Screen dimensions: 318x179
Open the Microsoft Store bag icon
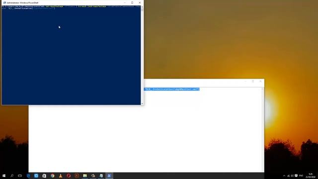(44, 176)
